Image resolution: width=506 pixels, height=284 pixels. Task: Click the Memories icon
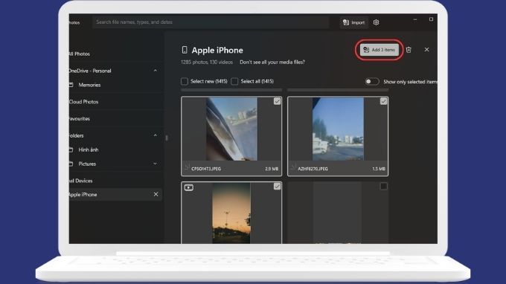pyautogui.click(x=71, y=85)
